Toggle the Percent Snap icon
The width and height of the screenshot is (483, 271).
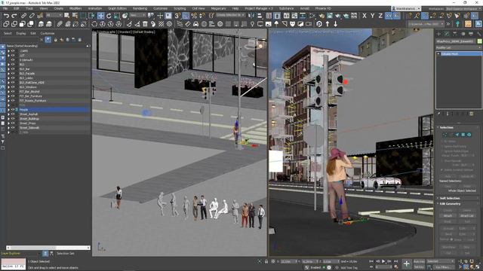(x=194, y=16)
